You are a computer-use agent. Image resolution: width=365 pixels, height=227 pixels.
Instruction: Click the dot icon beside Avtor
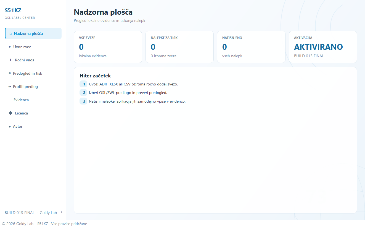10,126
